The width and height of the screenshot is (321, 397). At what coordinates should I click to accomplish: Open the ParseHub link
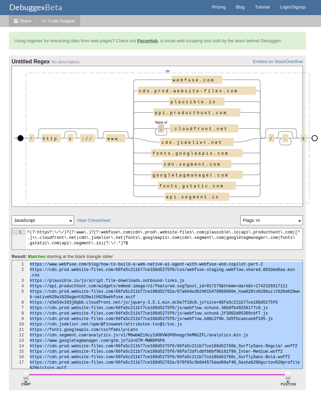tap(147, 41)
